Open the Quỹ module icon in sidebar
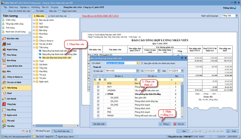The image size is (241, 139). (x=4, y=44)
